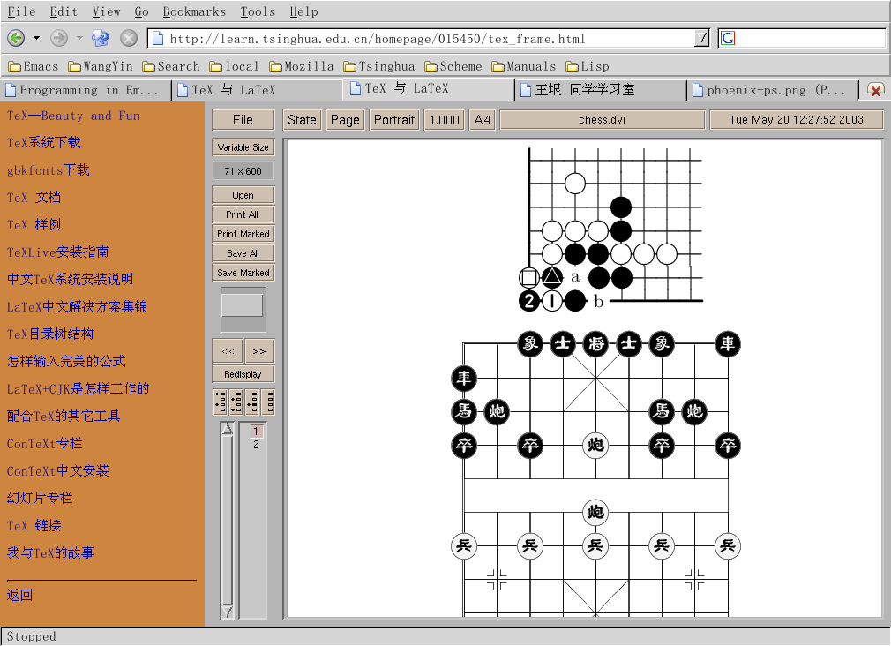Toggle the Portrait orientation button
891x646 pixels.
pos(393,120)
